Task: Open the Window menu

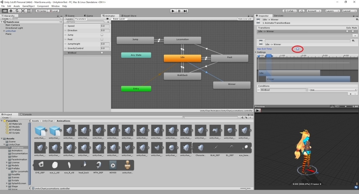Action: [55, 6]
